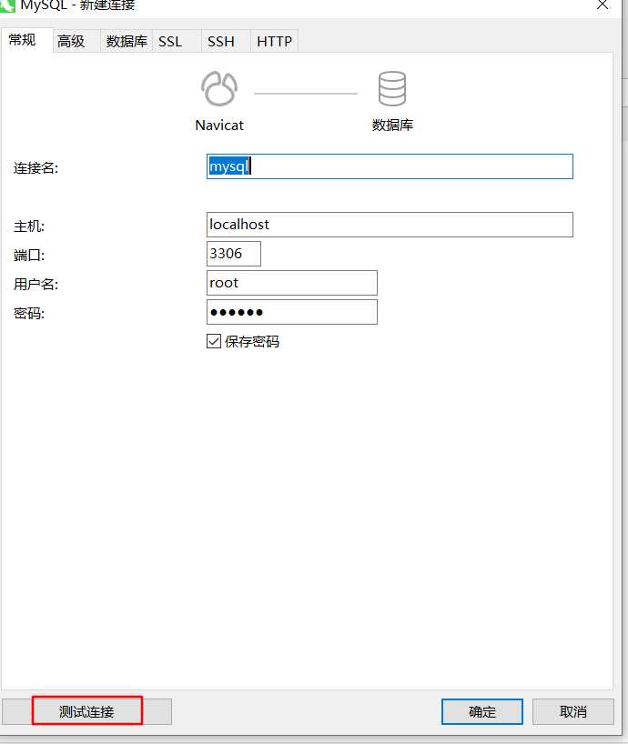Focus the 连接名 field containing mysql
This screenshot has height=744, width=628.
point(390,166)
